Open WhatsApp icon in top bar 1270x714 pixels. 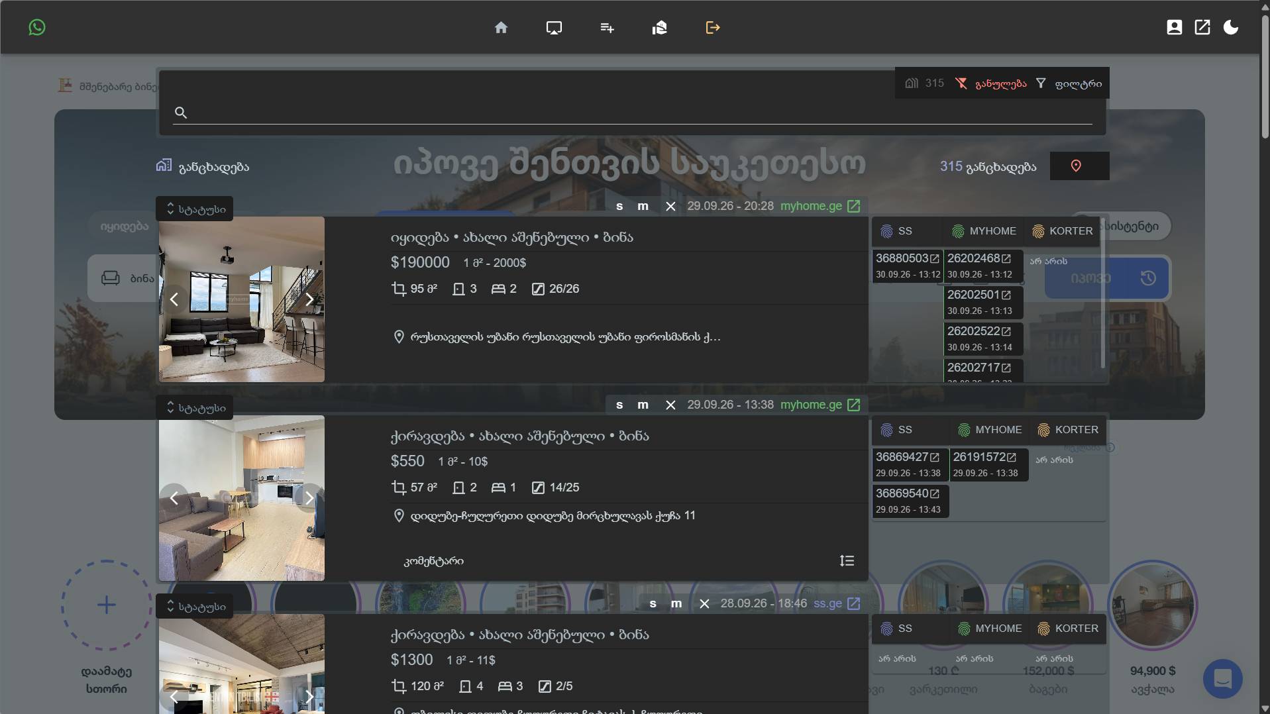tap(37, 27)
